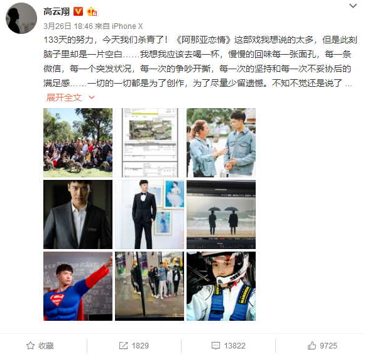Open the group photo with kangaroos thumbnail
The image size is (365, 356).
tap(78, 143)
